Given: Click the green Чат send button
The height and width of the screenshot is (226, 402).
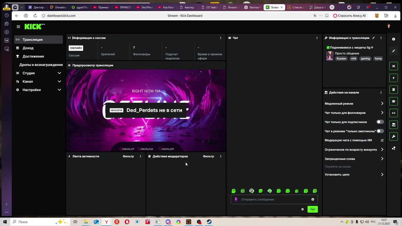Looking at the screenshot, I should pos(313,209).
